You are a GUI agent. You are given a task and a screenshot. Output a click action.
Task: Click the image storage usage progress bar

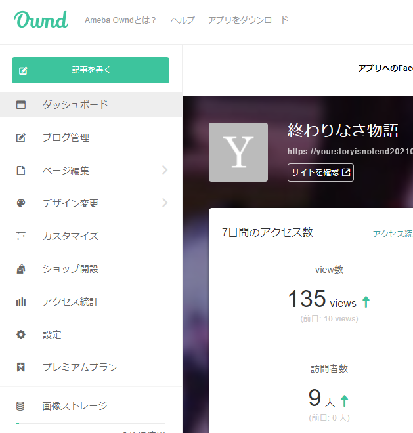[91, 424]
